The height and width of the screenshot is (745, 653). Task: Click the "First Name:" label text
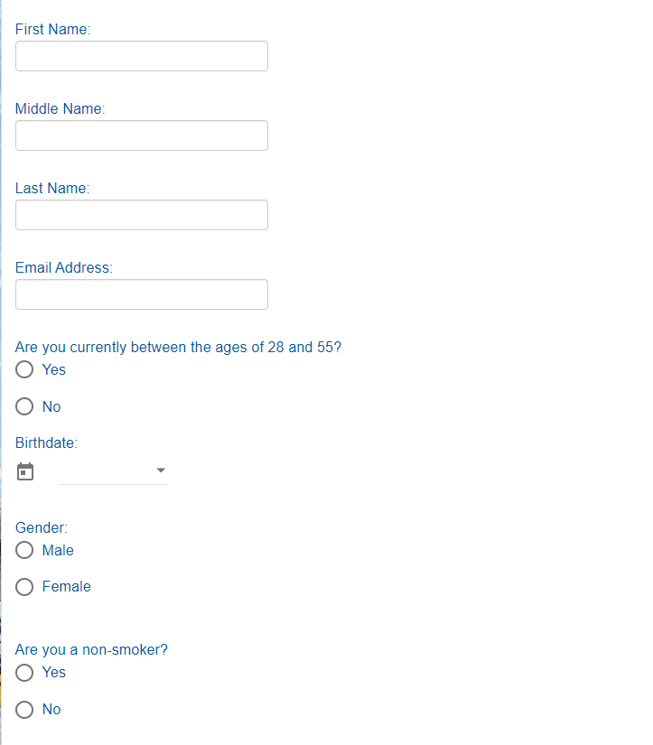click(x=52, y=29)
